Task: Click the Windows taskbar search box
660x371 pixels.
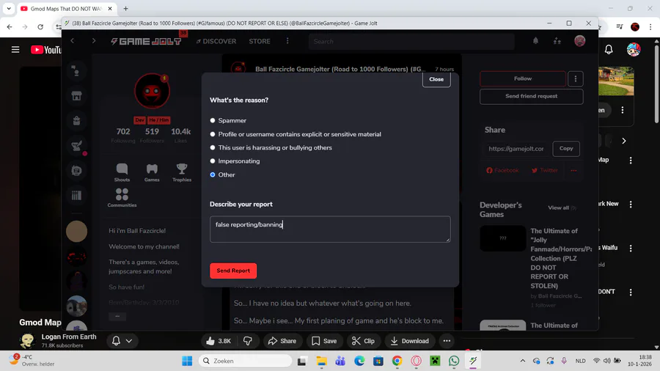Action: (x=245, y=361)
